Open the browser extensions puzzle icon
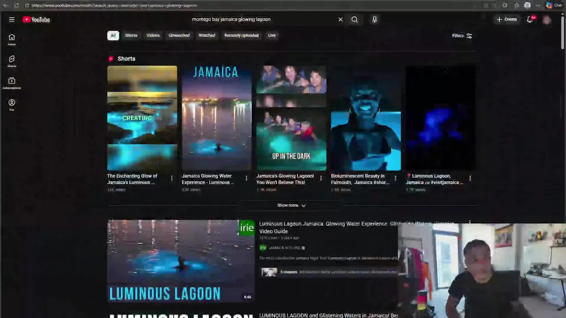 pos(505,5)
